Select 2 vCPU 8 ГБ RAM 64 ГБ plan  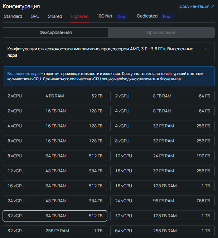tap(162, 96)
